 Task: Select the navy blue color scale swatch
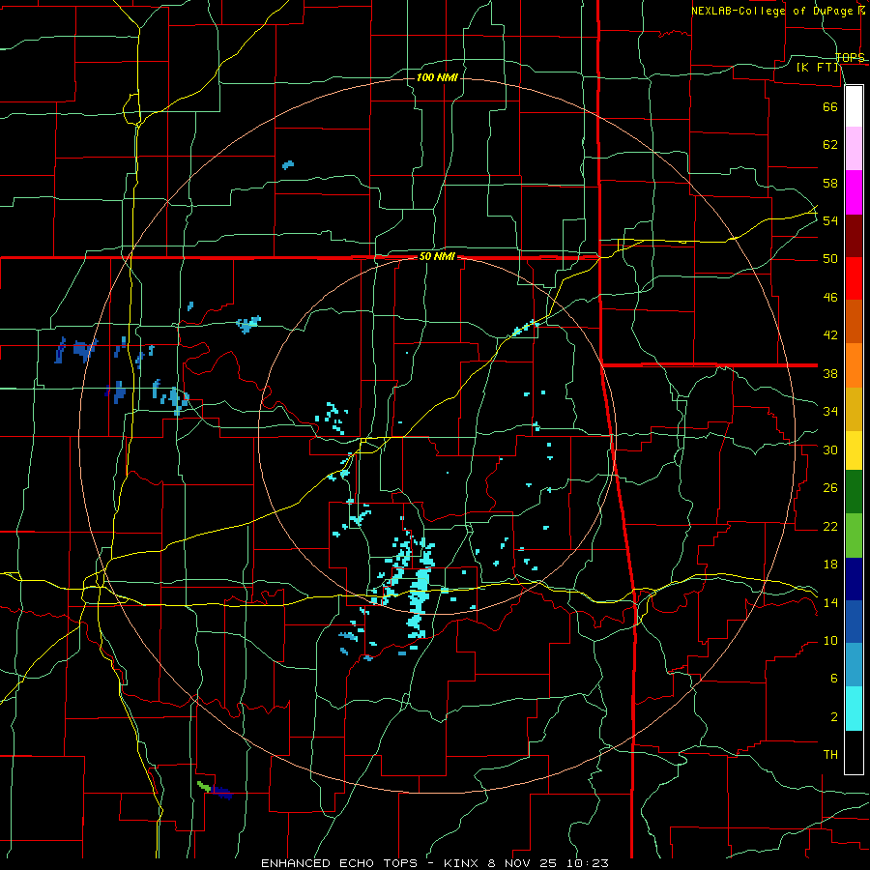pyautogui.click(x=854, y=579)
